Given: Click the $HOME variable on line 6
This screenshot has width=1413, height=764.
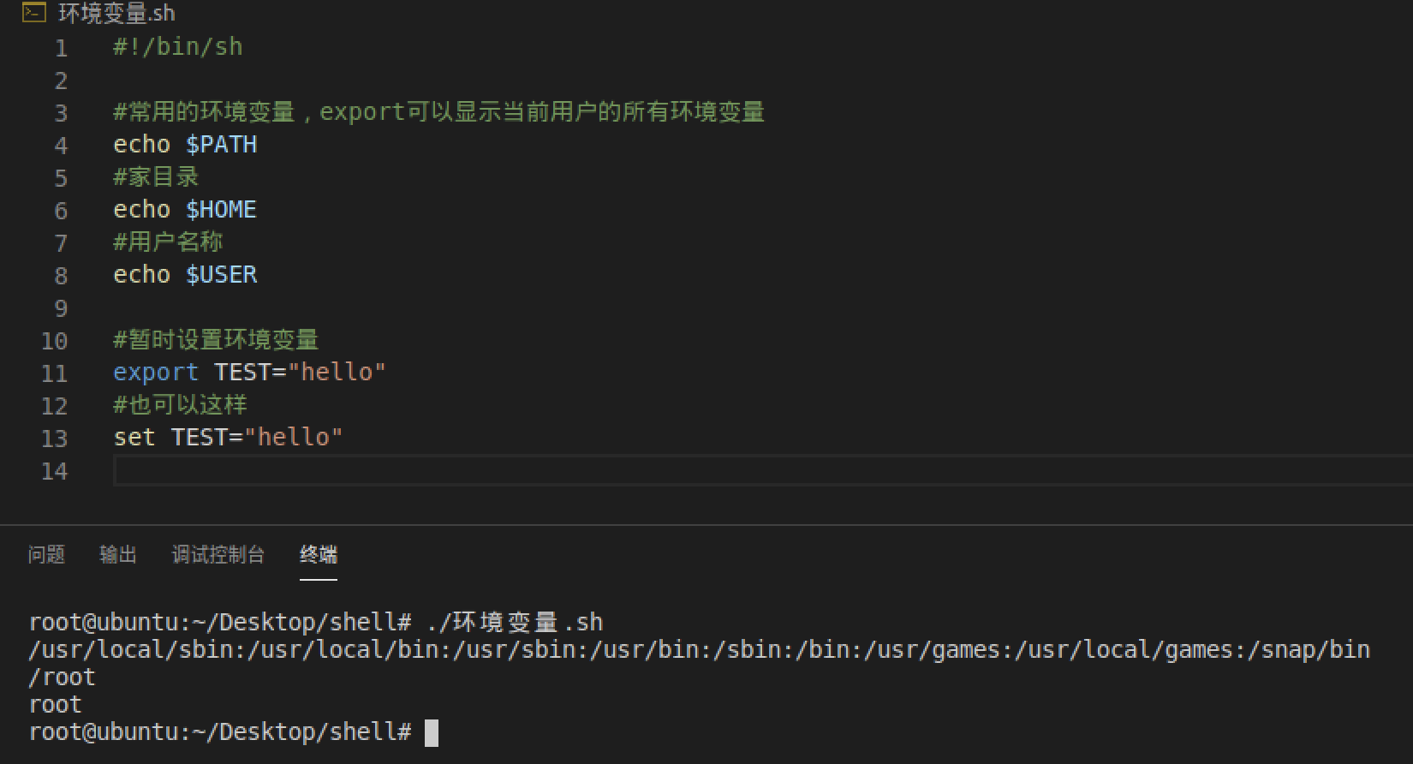Looking at the screenshot, I should (x=221, y=210).
